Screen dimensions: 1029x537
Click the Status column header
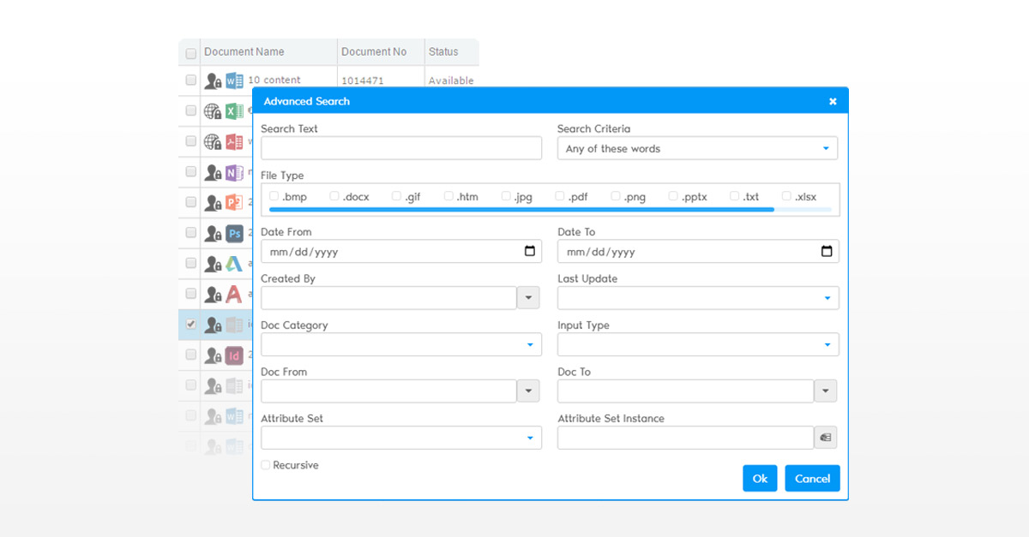coord(446,51)
